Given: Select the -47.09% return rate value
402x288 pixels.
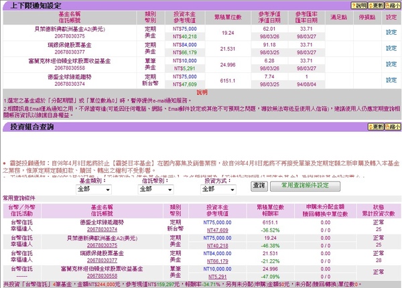Looking at the screenshot, I should click(x=270, y=277).
